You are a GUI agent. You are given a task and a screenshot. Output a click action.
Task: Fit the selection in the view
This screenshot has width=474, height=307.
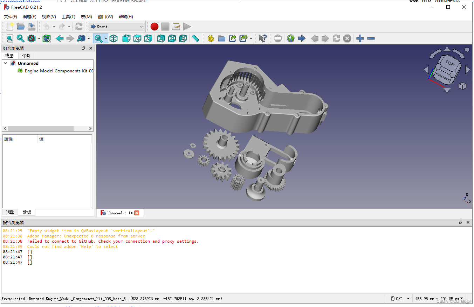(x=21, y=38)
